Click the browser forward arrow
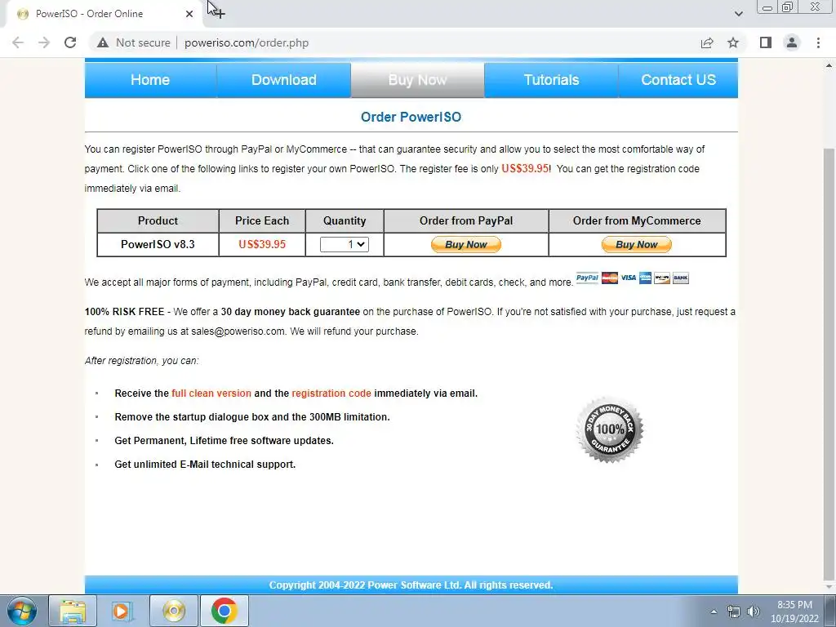 pyautogui.click(x=44, y=42)
